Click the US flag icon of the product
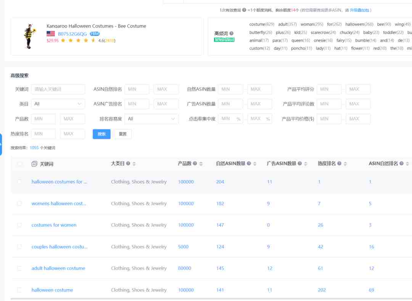The image size is (412, 301). tap(51, 34)
